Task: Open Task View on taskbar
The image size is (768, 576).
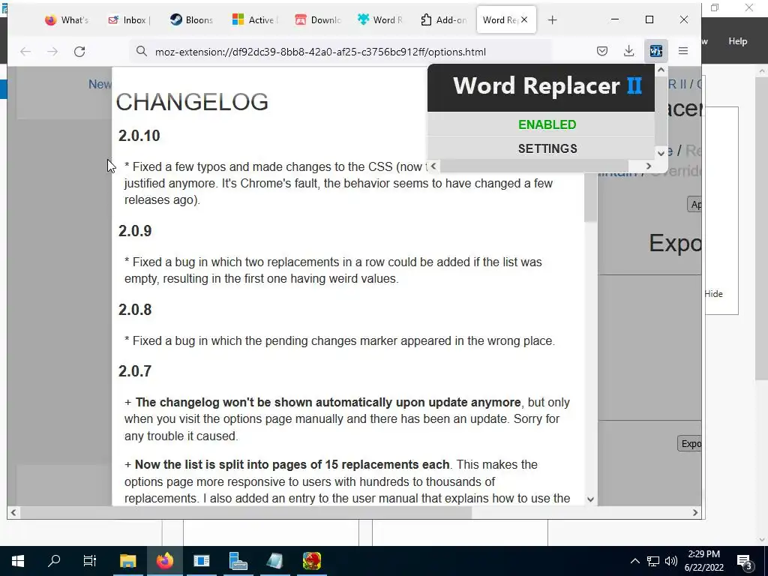Action: (90, 561)
